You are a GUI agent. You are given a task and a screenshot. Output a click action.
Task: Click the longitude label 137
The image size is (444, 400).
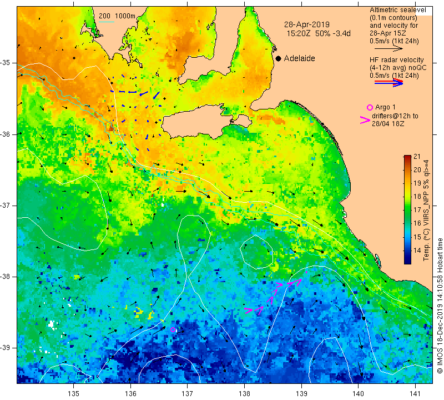click(187, 394)
